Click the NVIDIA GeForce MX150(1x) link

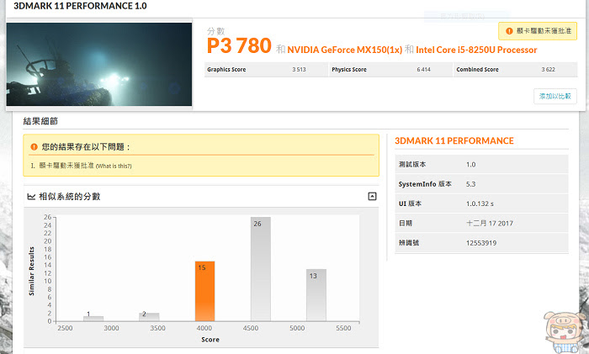tap(344, 50)
